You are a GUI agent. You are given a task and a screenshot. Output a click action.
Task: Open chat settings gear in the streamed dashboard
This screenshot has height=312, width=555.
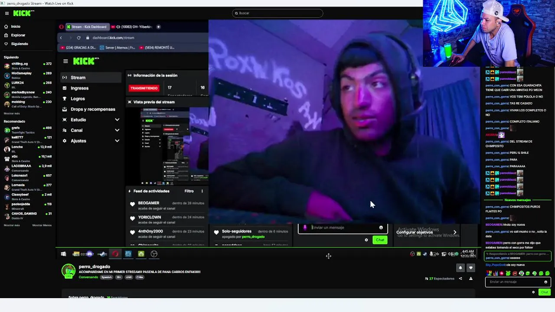coord(366,240)
